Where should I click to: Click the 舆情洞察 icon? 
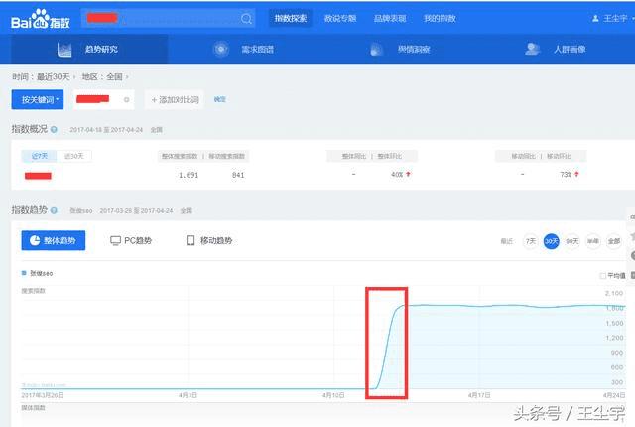pos(377,50)
